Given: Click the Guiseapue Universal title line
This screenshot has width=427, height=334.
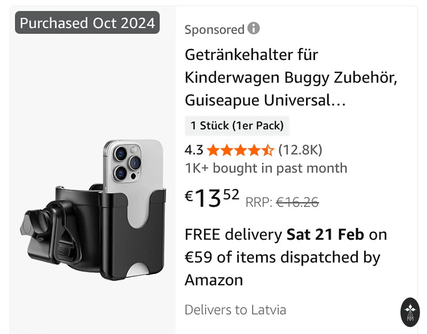Looking at the screenshot, I should (x=265, y=100).
